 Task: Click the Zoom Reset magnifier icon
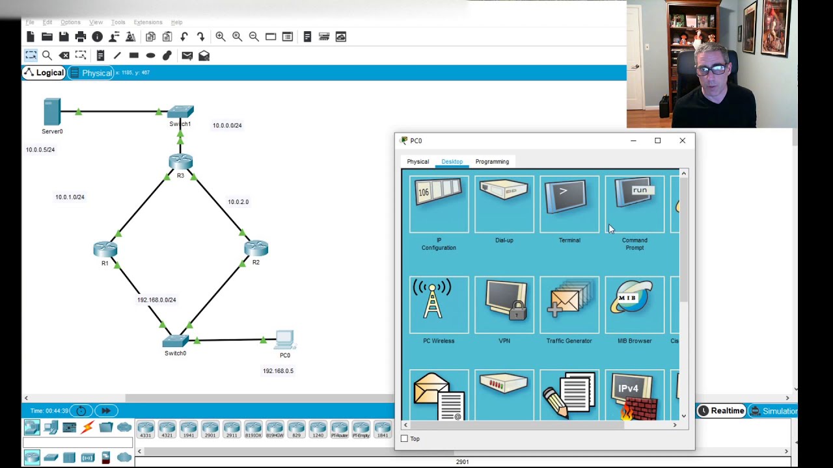(238, 37)
